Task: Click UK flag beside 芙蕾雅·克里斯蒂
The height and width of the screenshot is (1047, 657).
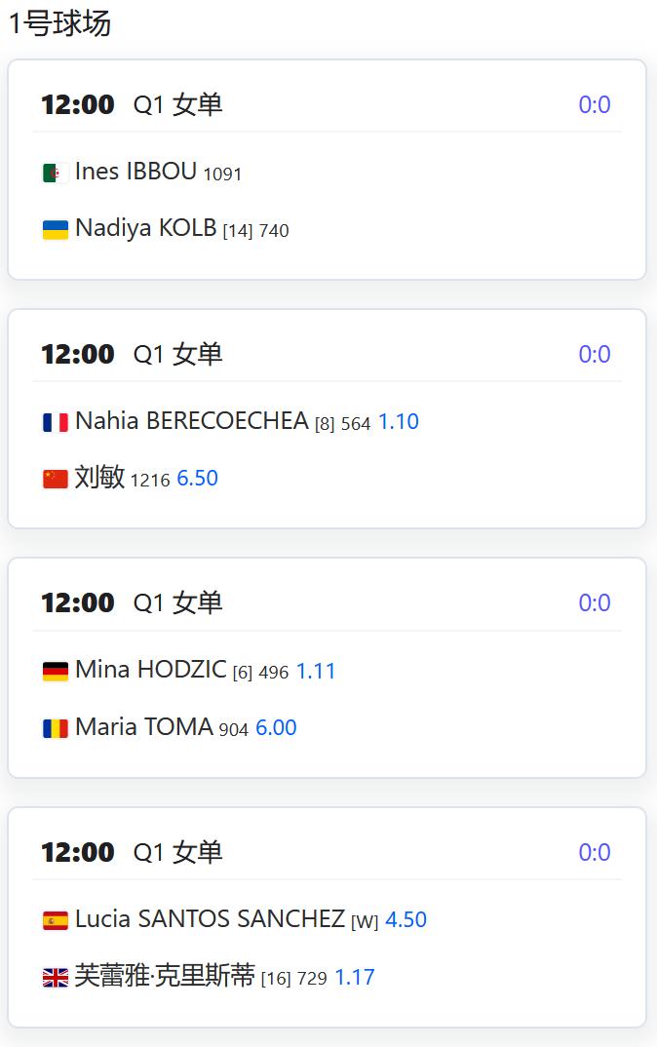Action: coord(55,978)
